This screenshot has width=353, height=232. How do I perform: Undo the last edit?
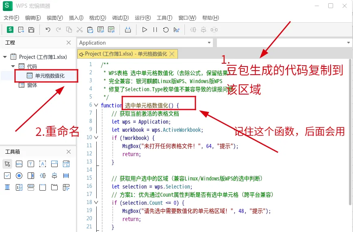[x=48, y=30]
